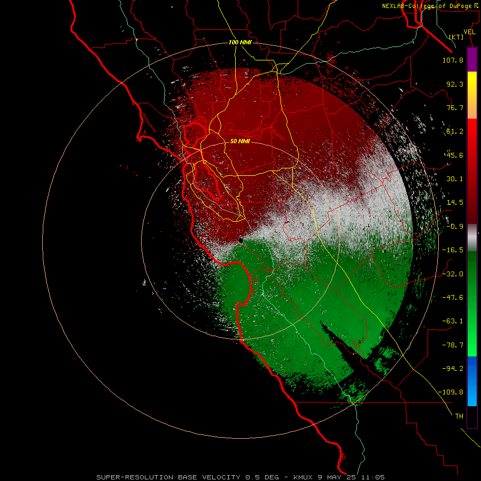This screenshot has width=481, height=481.
Task: Click the -94.2 velocity scale value
Action: pos(453,368)
